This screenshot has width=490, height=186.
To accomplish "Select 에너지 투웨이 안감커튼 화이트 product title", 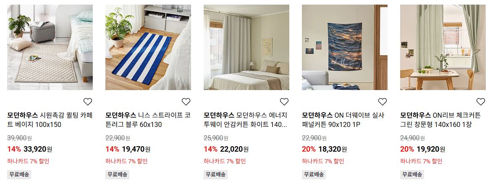I will tap(246, 120).
